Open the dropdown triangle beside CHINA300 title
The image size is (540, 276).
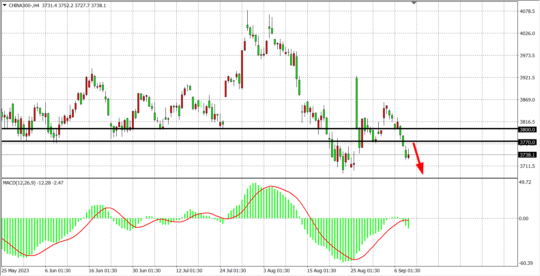coord(4,5)
